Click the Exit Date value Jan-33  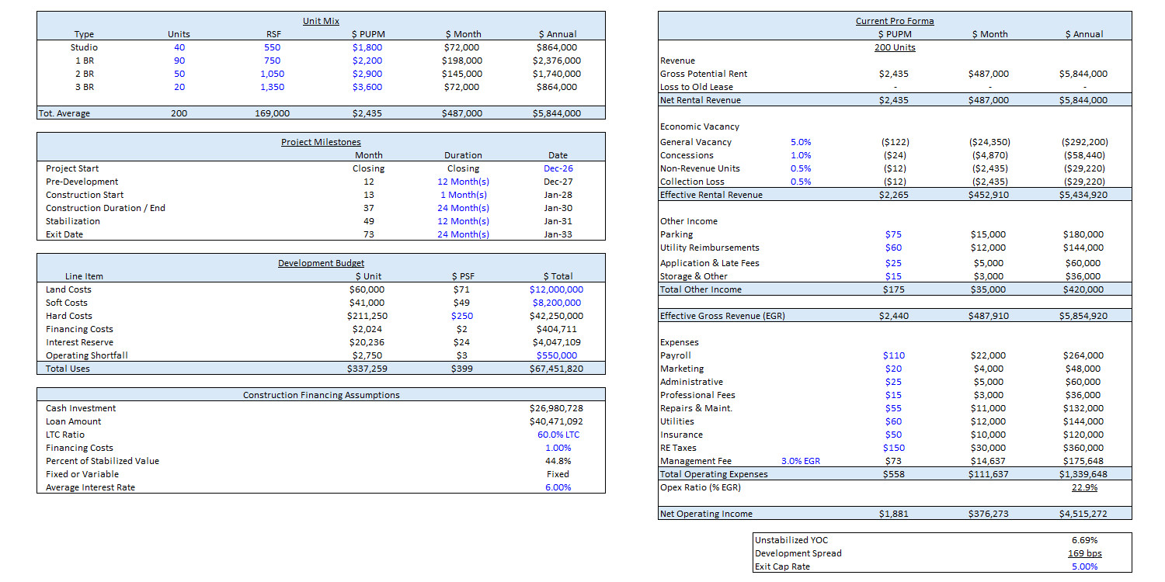coord(558,234)
